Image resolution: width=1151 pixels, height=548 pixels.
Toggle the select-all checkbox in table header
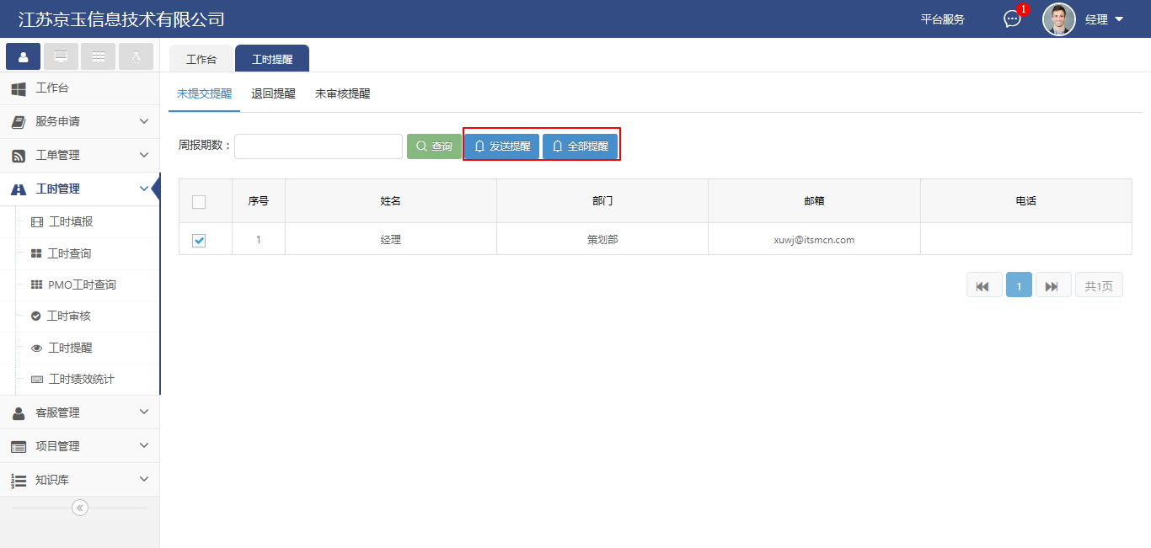coord(199,202)
